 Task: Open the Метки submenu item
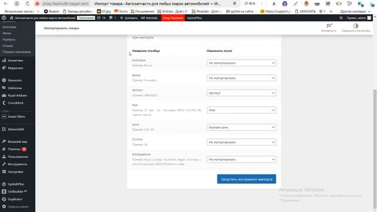tap(6, 33)
